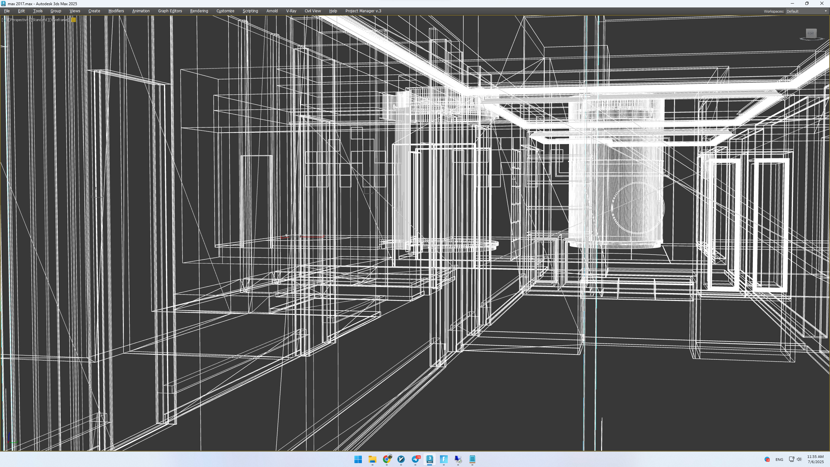Screen dimensions: 830x467
Task: Open the remote desktop taskbar icon
Action: click(x=458, y=459)
